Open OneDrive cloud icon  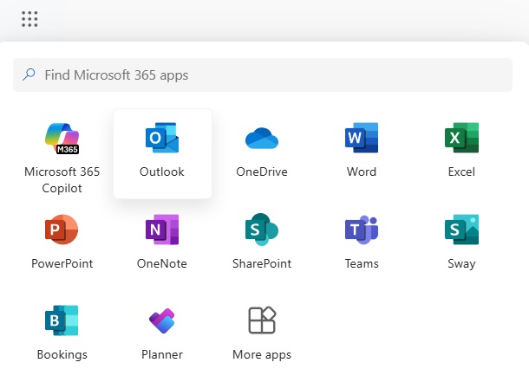point(262,138)
